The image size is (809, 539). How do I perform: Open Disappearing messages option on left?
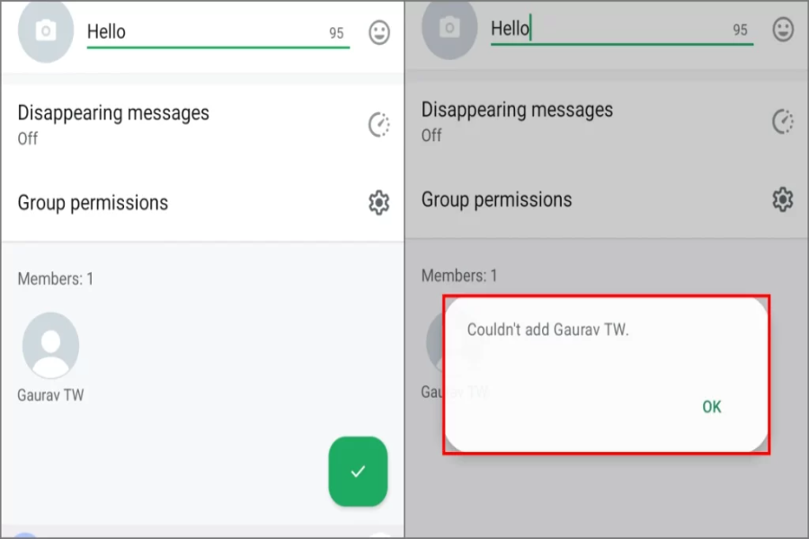202,125
